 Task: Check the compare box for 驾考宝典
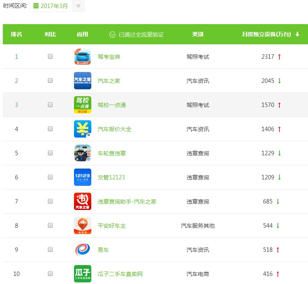coord(50,56)
